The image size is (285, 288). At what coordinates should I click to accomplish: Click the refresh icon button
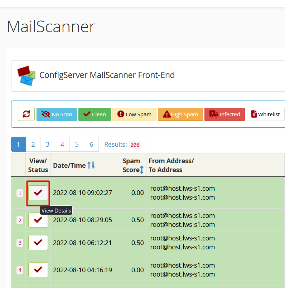[26, 114]
